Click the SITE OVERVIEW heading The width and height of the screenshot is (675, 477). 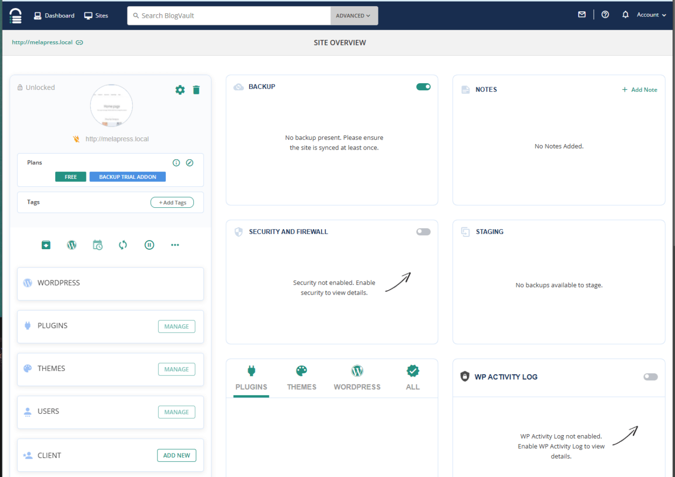click(340, 43)
